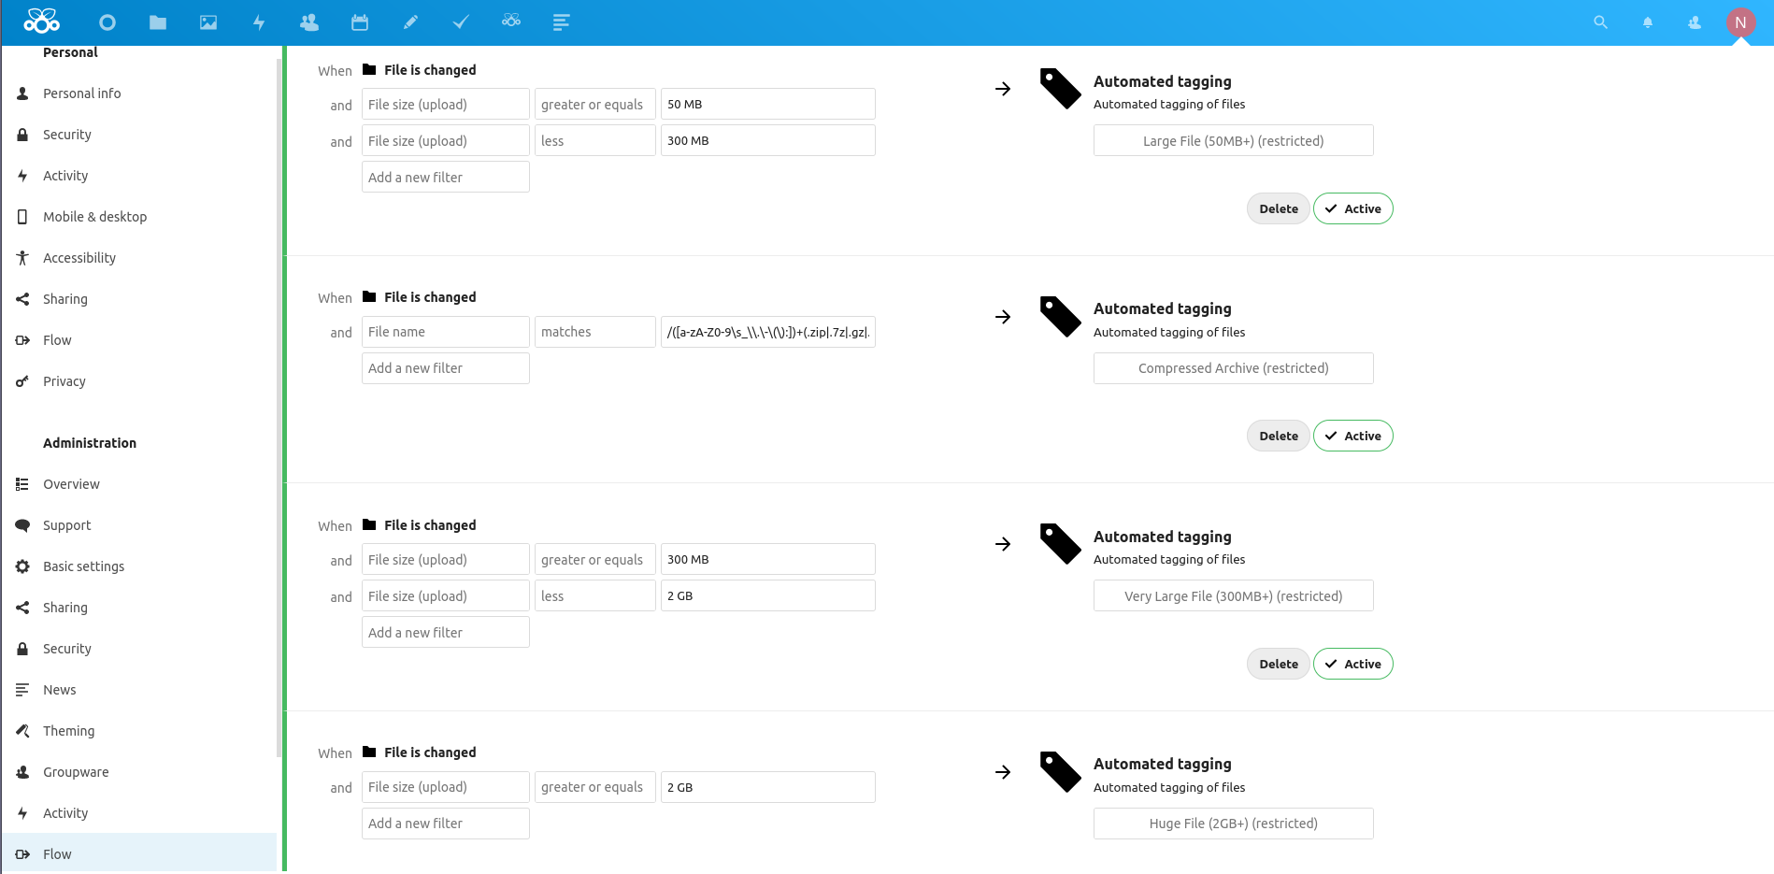Open the 'greater or equals' operator dropdown
The image size is (1774, 874).
point(594,104)
